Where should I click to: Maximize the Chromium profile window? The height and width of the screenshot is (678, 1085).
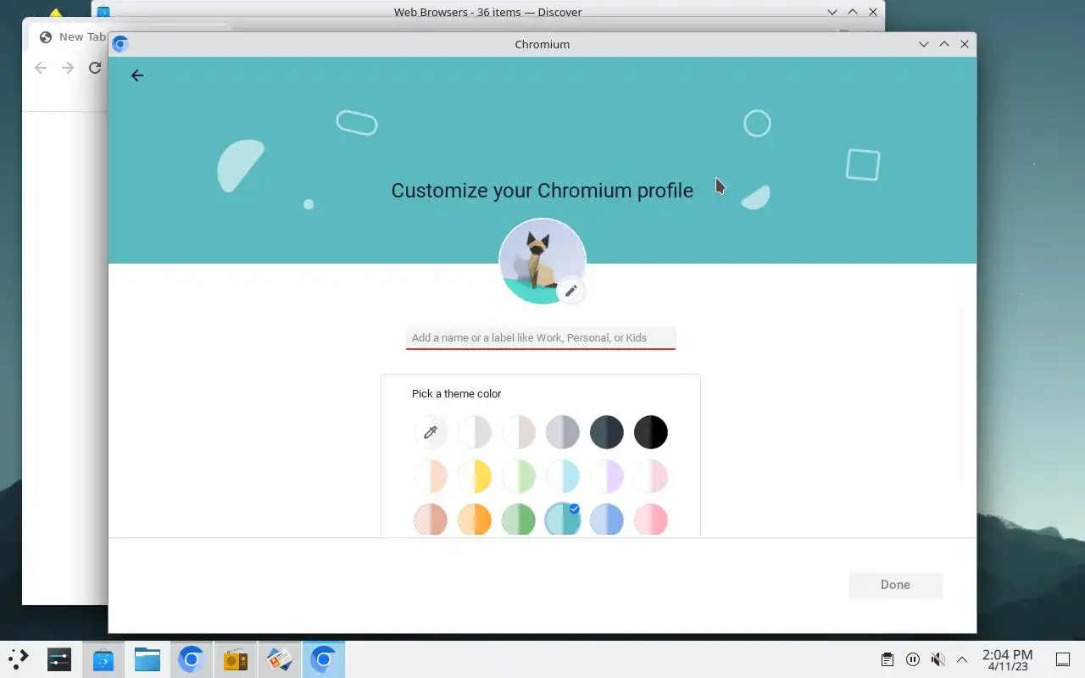[944, 44]
